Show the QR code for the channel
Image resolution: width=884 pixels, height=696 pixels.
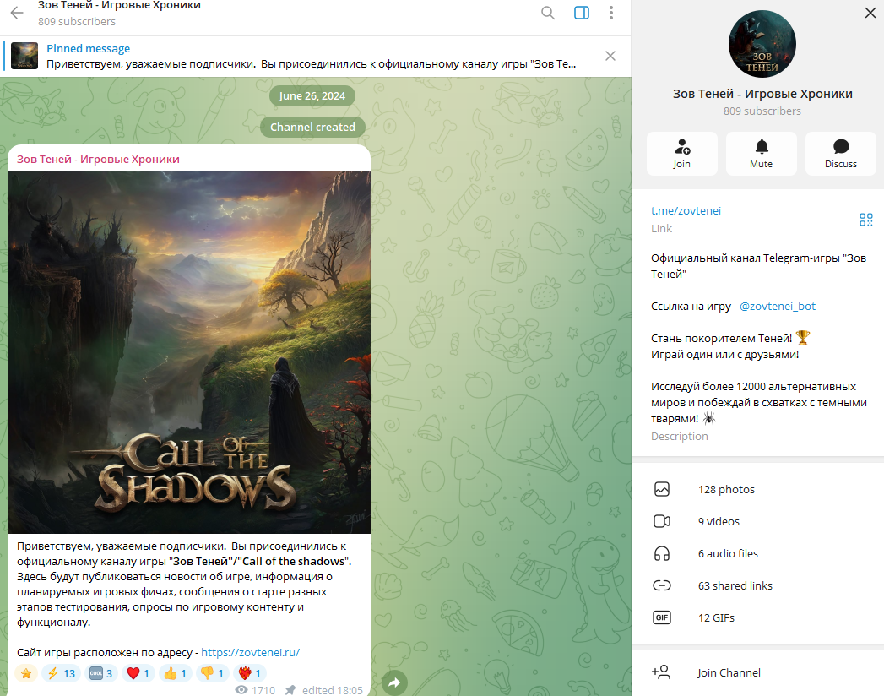coord(866,220)
